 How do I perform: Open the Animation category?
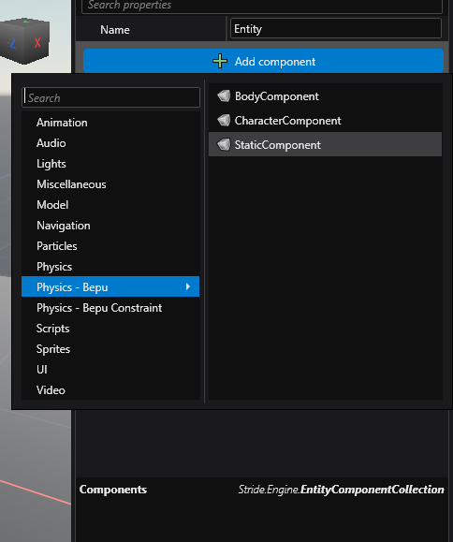110,123
